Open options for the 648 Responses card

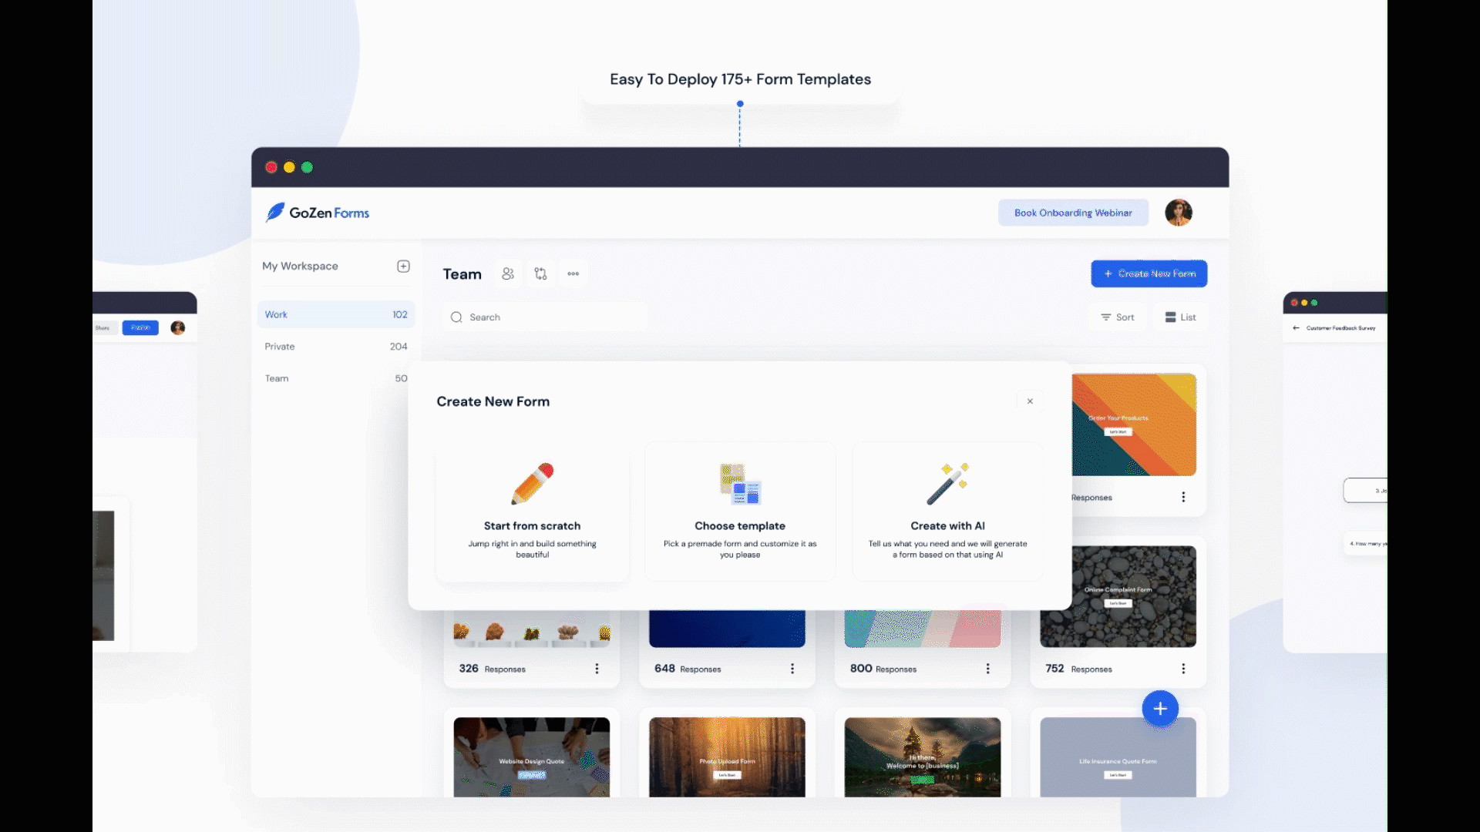pyautogui.click(x=792, y=669)
